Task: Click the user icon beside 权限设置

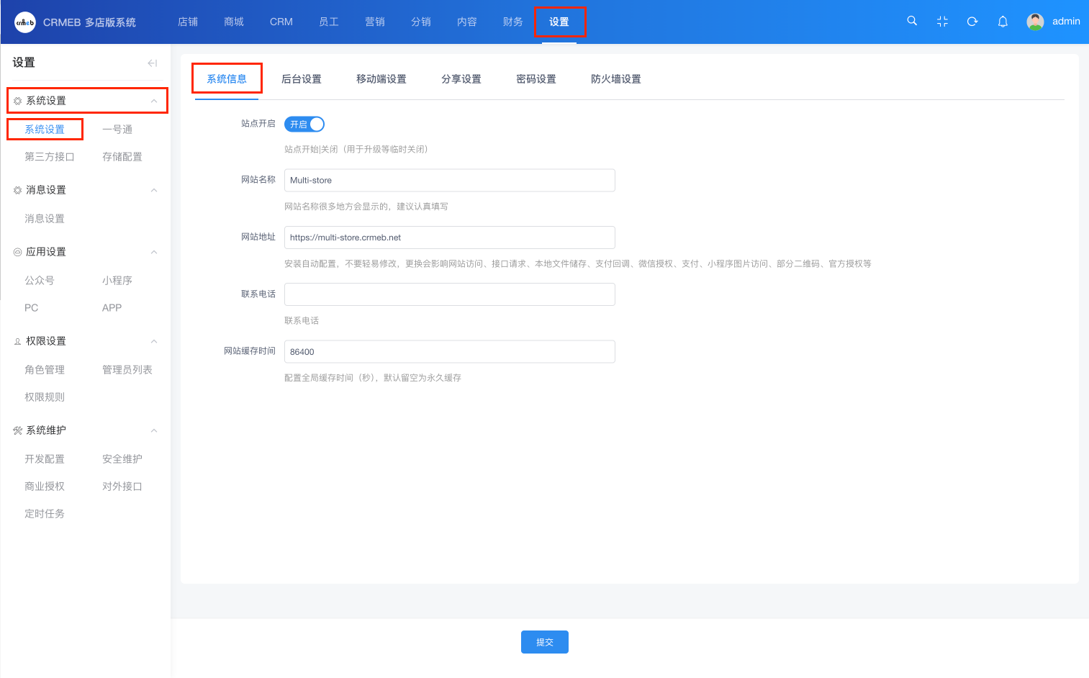Action: coord(18,342)
